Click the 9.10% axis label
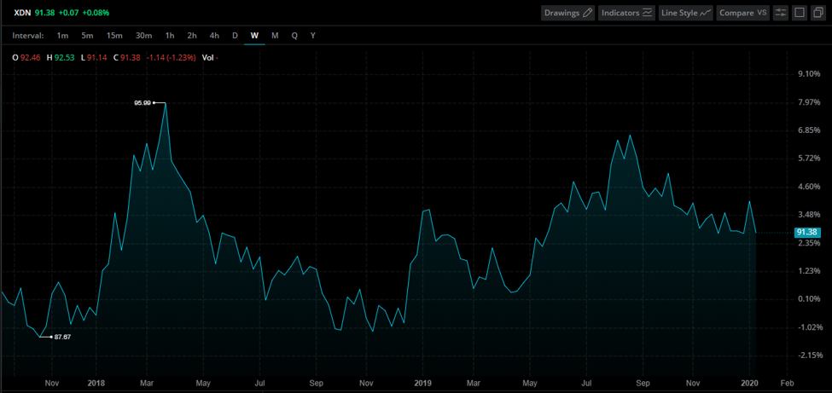The image size is (832, 393). (x=809, y=74)
